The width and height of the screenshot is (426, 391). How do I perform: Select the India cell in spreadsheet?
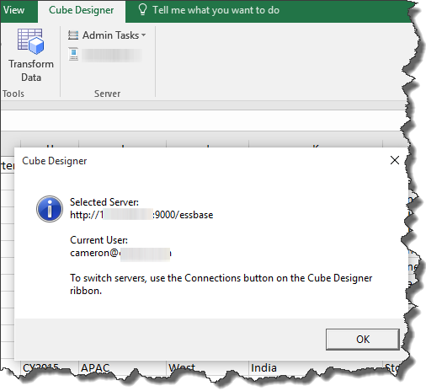pyautogui.click(x=316, y=367)
